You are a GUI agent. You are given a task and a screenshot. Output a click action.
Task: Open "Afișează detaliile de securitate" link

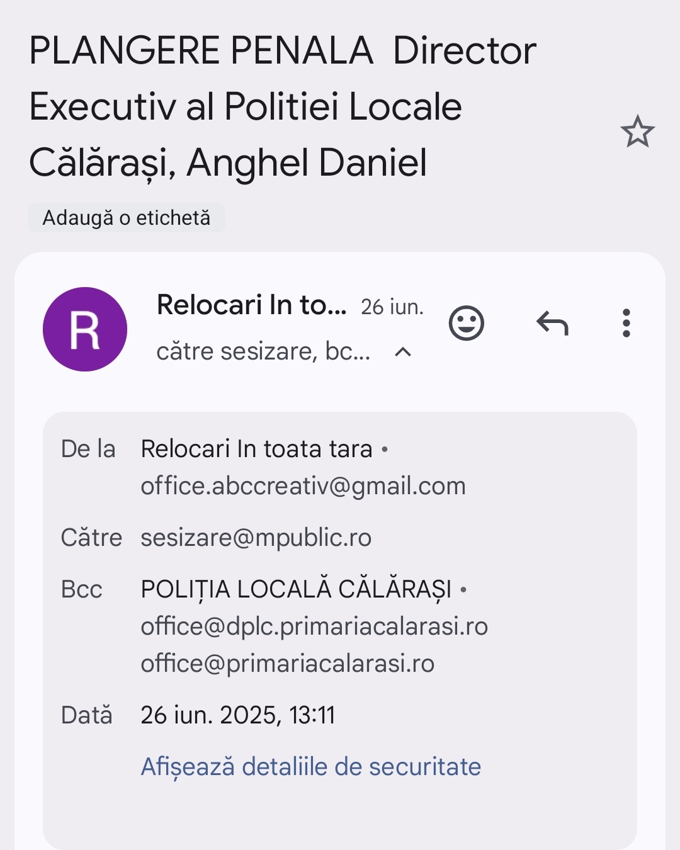pos(310,767)
